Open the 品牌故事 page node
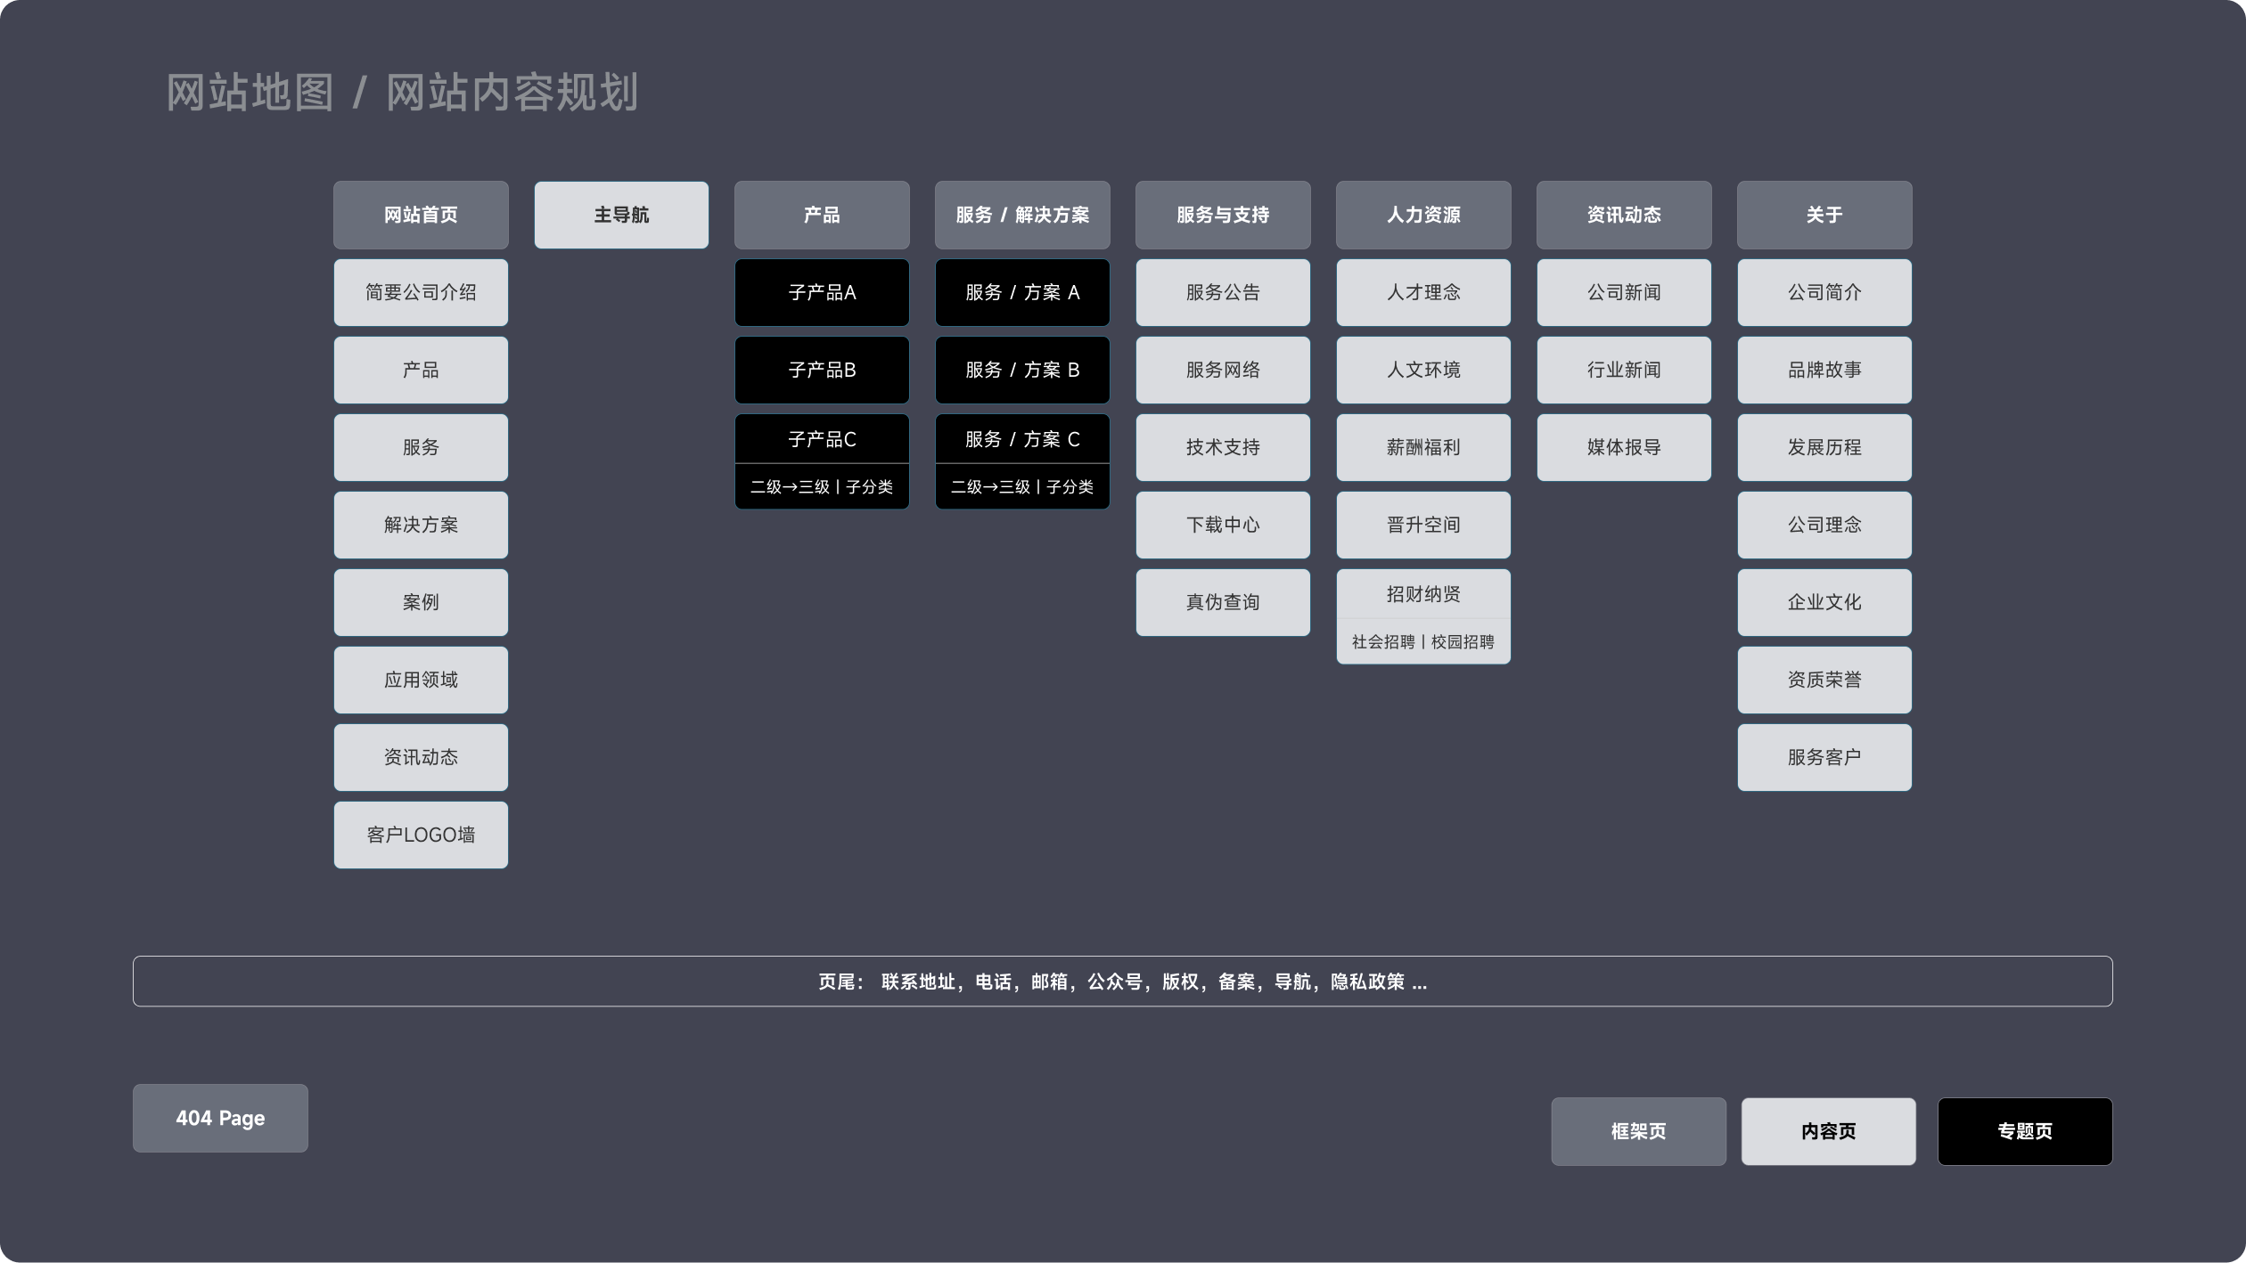 click(1824, 370)
